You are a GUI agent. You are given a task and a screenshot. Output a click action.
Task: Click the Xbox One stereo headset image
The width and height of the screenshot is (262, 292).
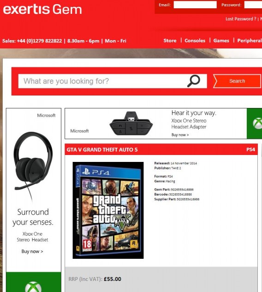point(33,167)
